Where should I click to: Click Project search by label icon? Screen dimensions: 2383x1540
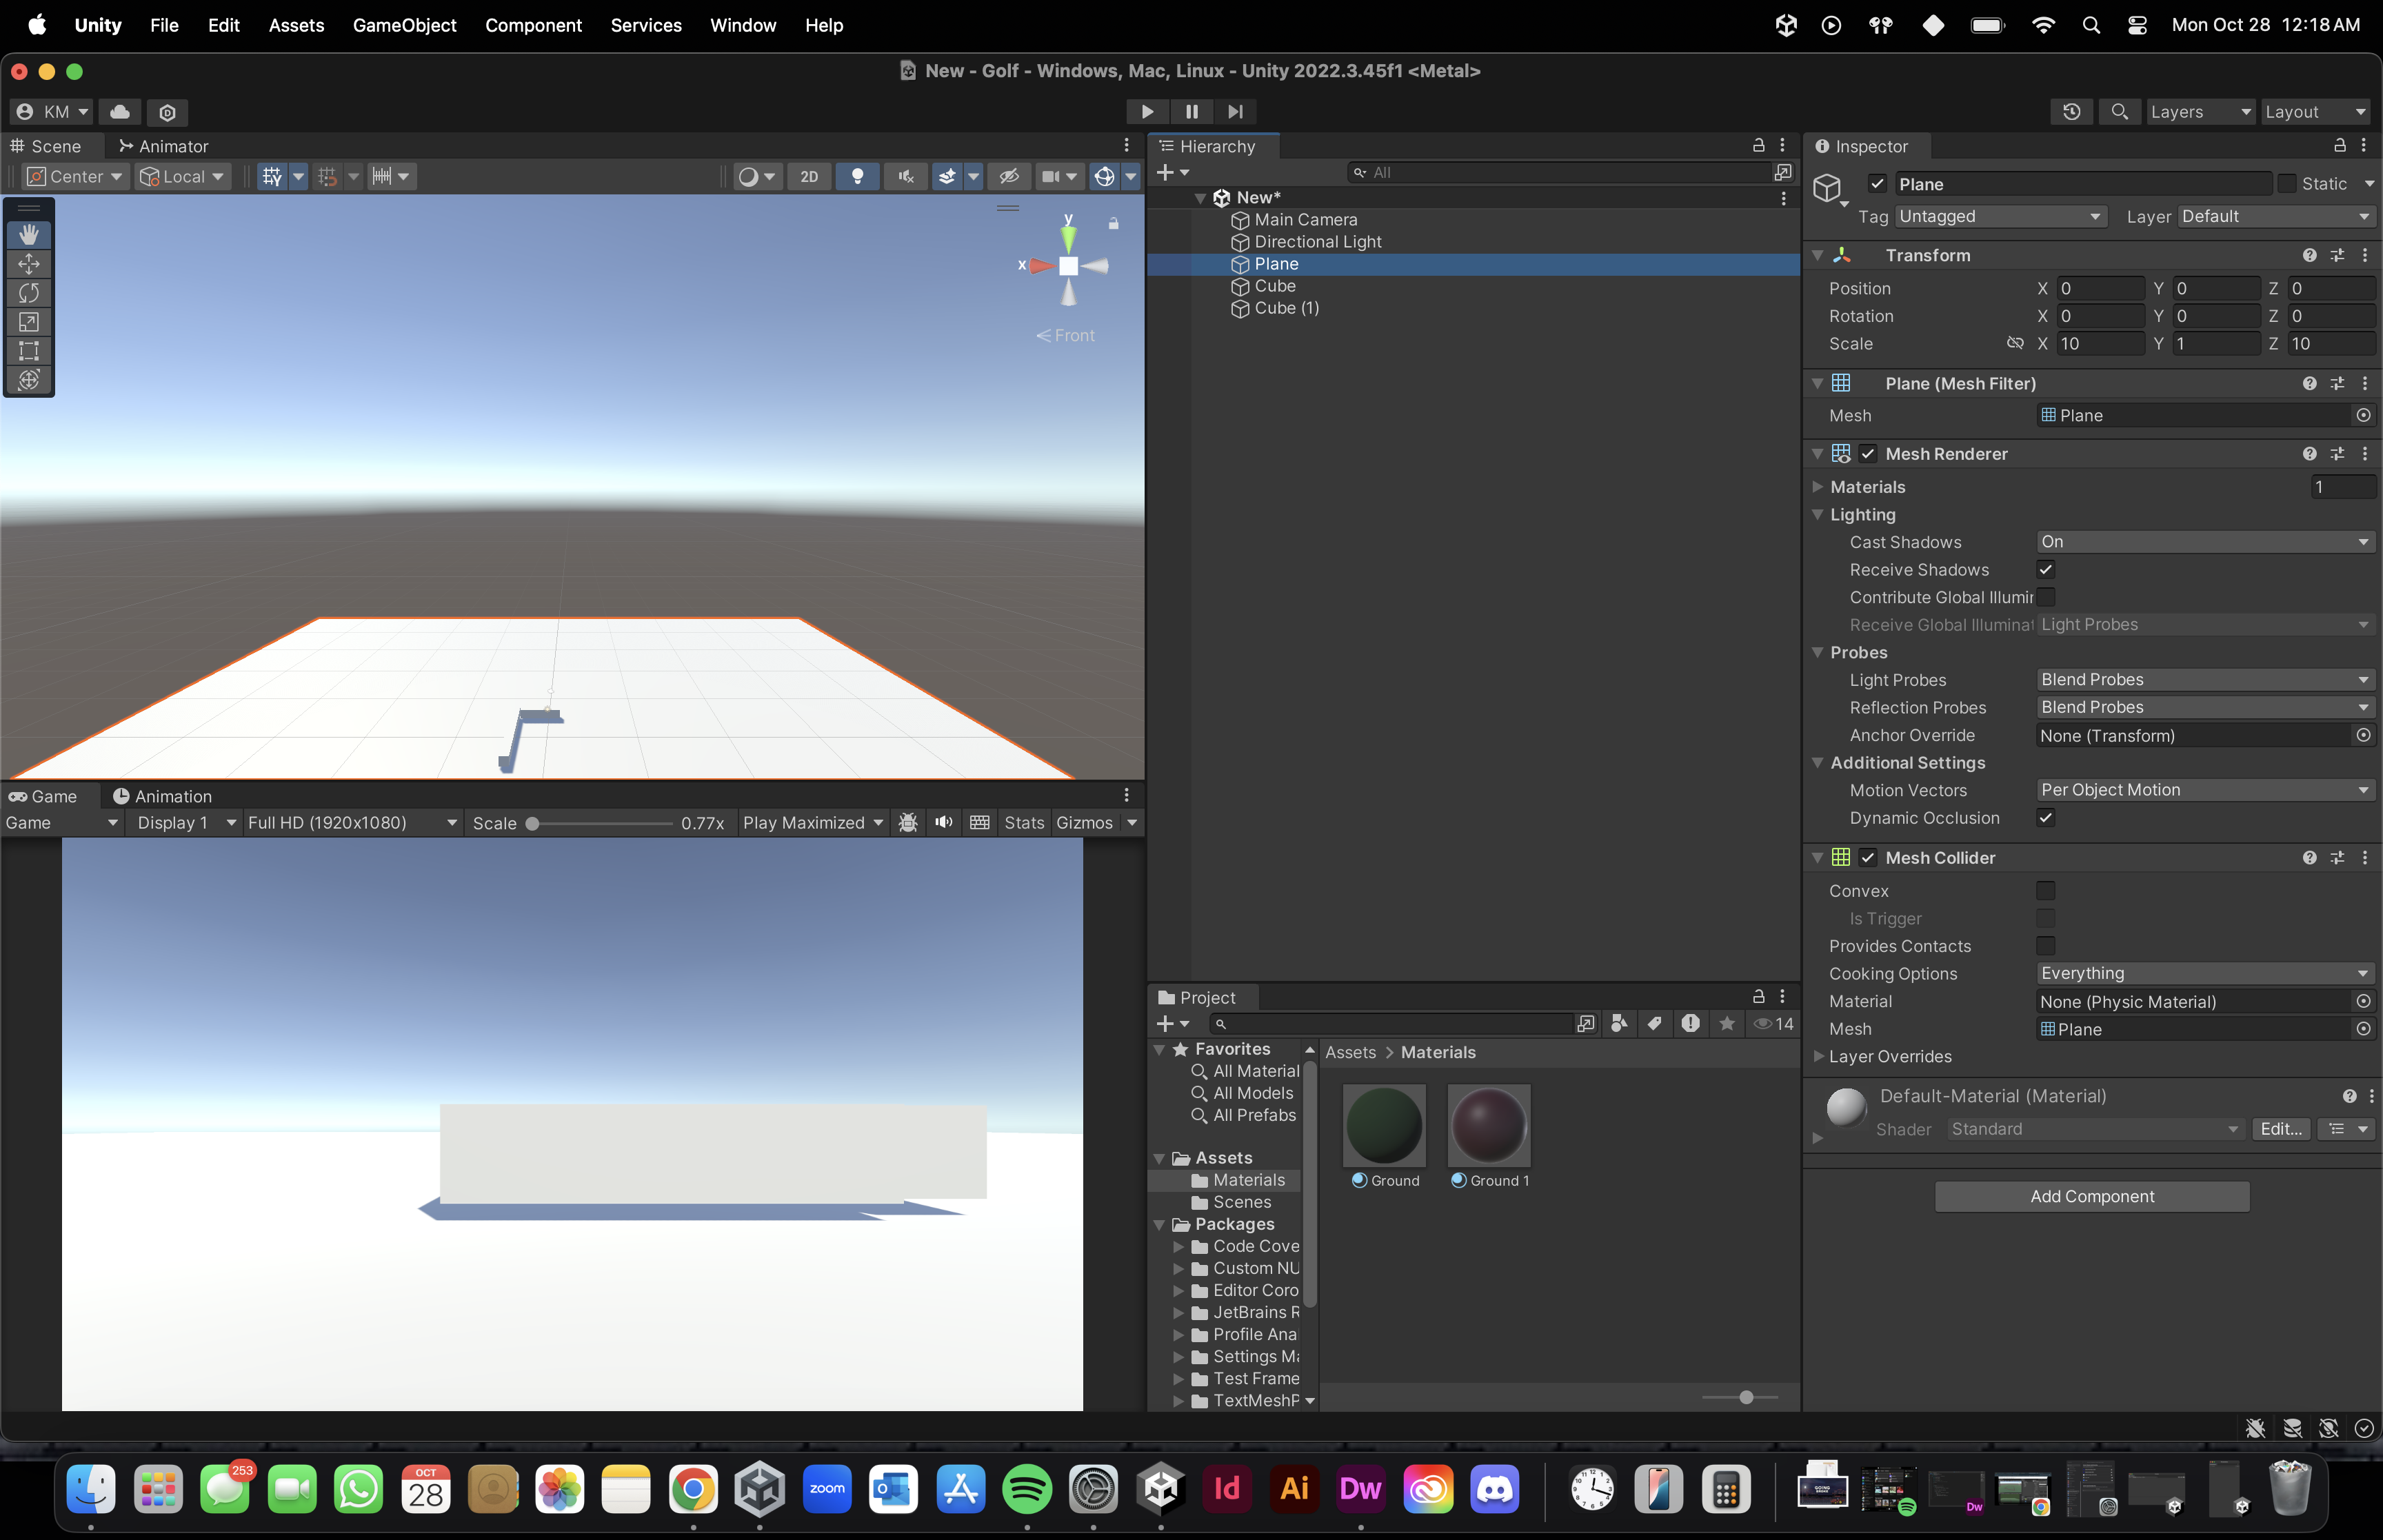coord(1655,1023)
